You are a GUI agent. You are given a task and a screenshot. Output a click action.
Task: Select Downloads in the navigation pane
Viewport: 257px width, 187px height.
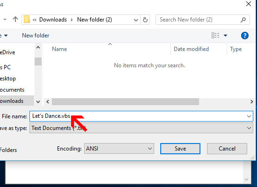pyautogui.click(x=12, y=101)
